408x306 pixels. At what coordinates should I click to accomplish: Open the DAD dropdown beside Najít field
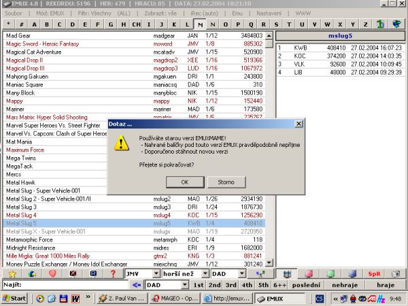click(185, 285)
